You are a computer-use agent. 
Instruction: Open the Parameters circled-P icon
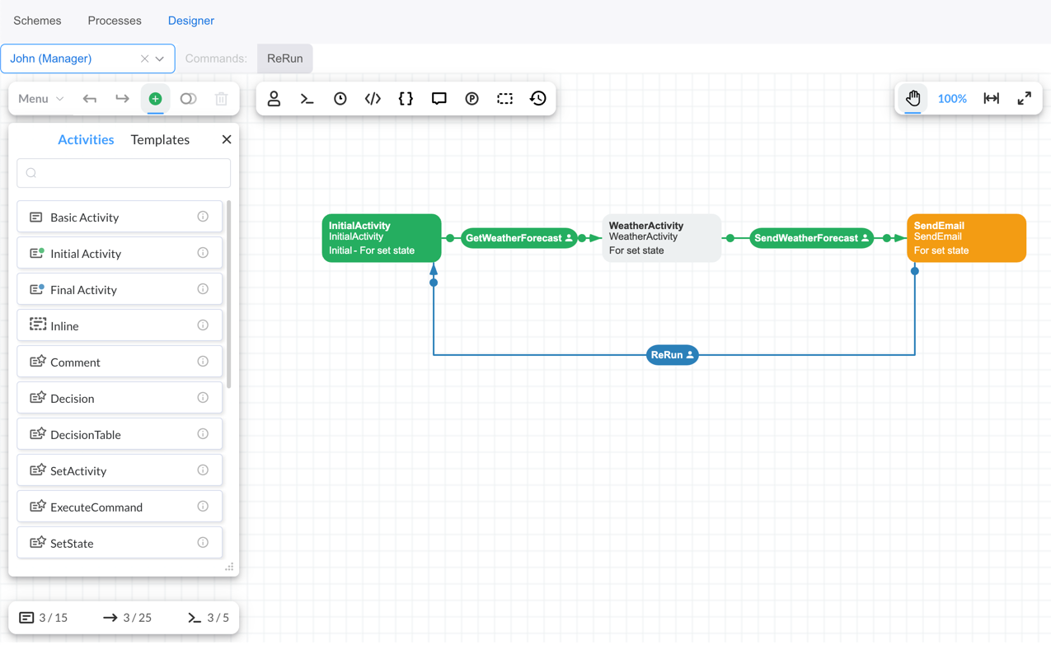point(472,99)
